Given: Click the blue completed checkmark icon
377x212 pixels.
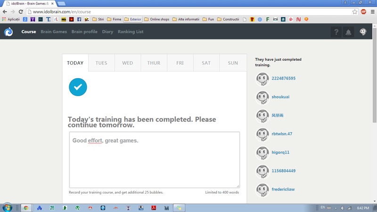Looking at the screenshot, I should click(78, 87).
